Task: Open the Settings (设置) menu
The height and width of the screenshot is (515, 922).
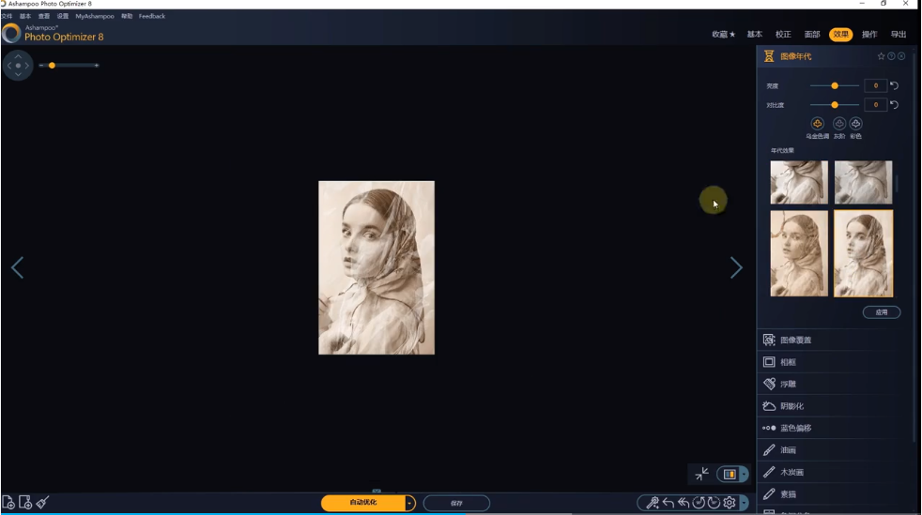Action: click(x=63, y=17)
